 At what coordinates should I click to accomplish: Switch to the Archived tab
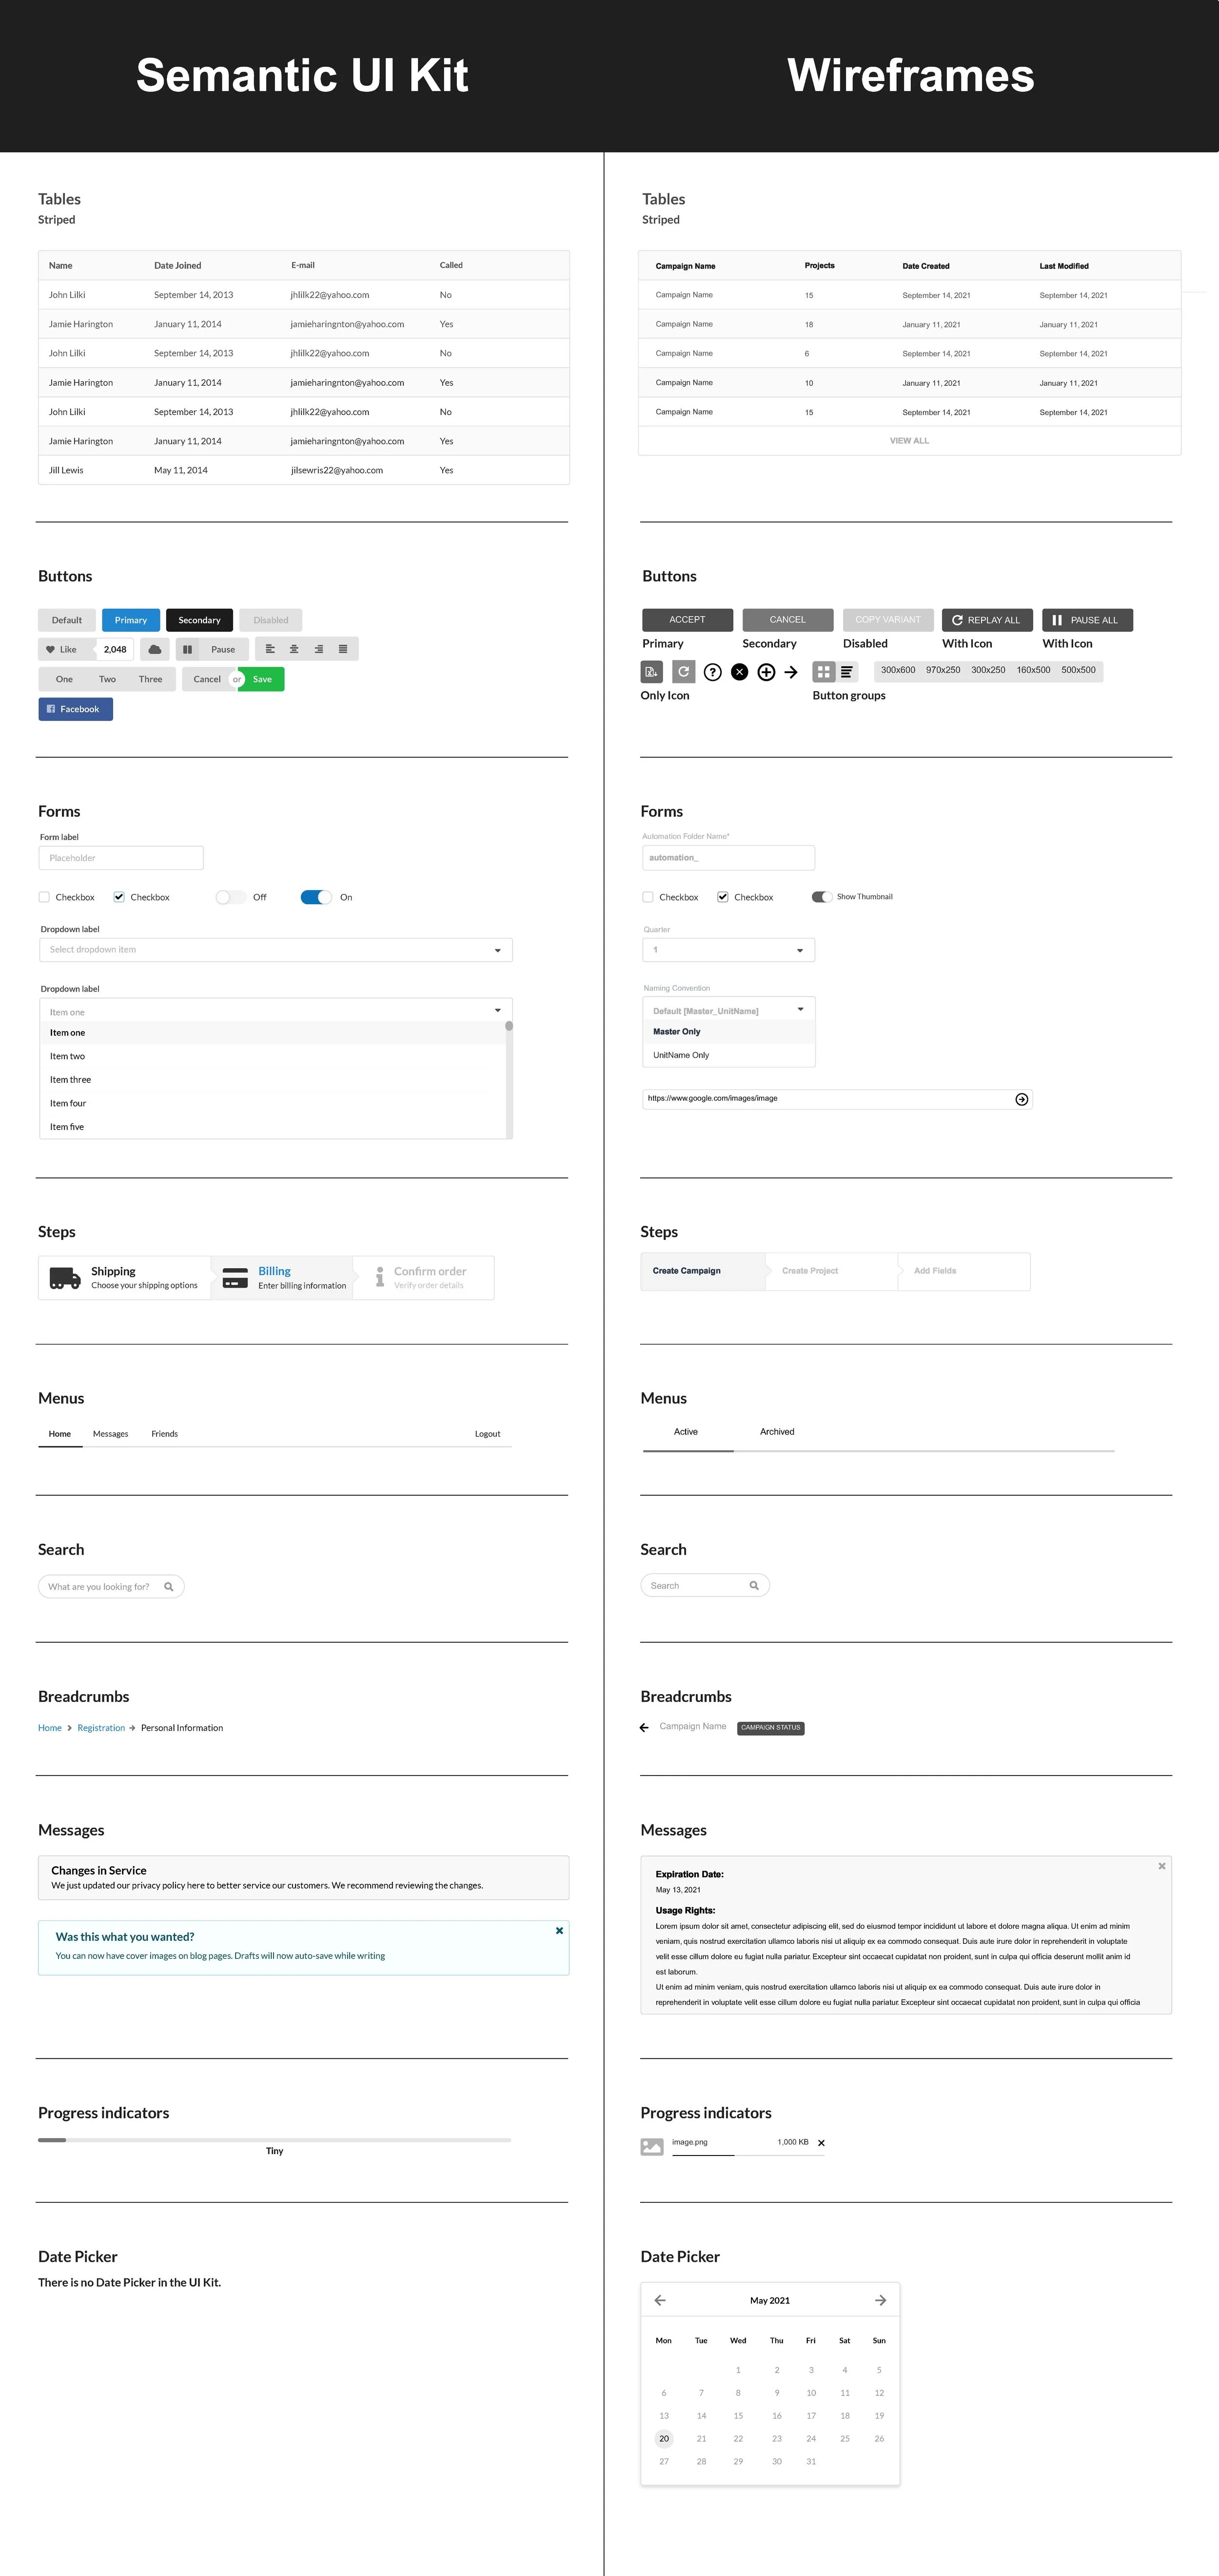pos(777,1432)
